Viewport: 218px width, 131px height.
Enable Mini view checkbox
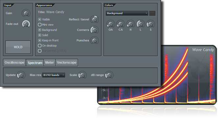[40, 25]
